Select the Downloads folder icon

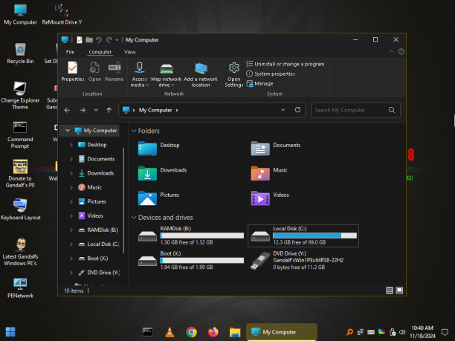tap(147, 173)
